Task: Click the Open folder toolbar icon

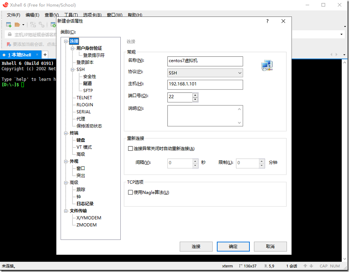Action: pos(17,25)
